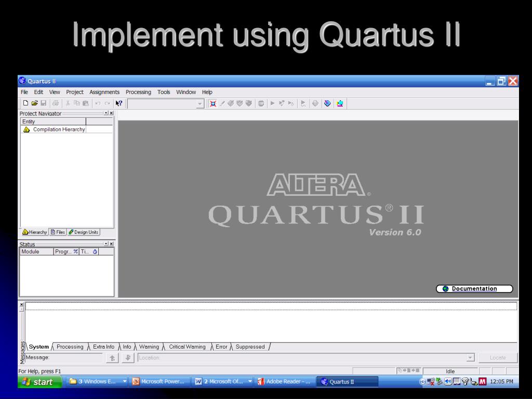Click the Progress percent column header
This screenshot has width=532, height=399.
(66, 251)
